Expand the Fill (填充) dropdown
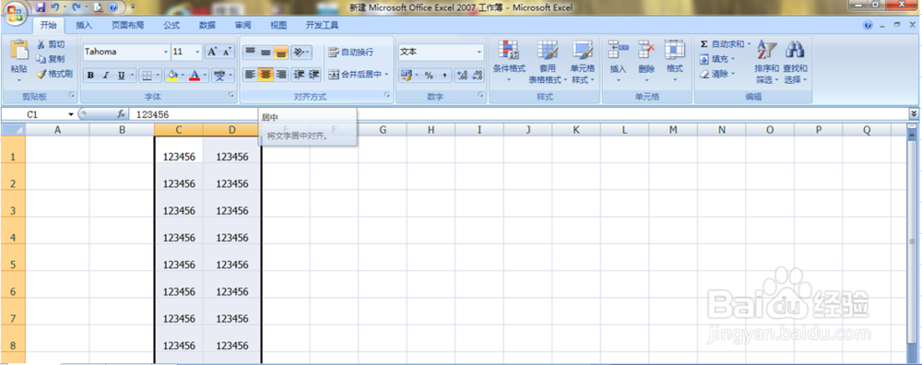The height and width of the screenshot is (365, 922). click(733, 59)
